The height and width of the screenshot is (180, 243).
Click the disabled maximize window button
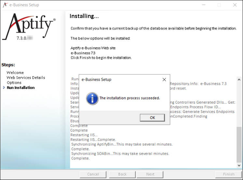219,5
